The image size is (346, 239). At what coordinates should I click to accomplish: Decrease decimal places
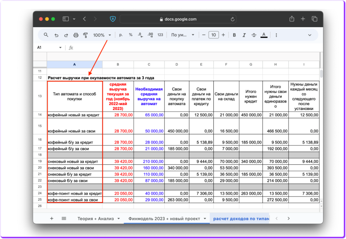pos(140,35)
